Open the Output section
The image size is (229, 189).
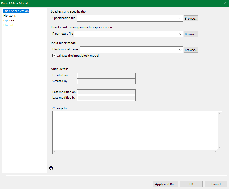8,25
